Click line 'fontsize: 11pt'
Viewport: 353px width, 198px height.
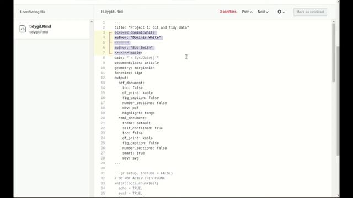(129, 73)
